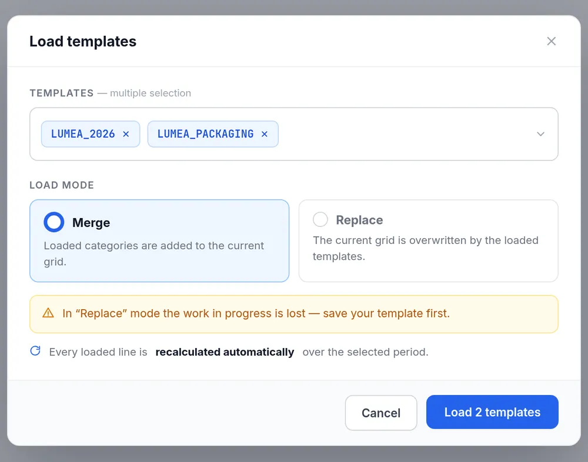Click the Replace mode warning banner text
Image resolution: width=588 pixels, height=462 pixels.
point(256,313)
